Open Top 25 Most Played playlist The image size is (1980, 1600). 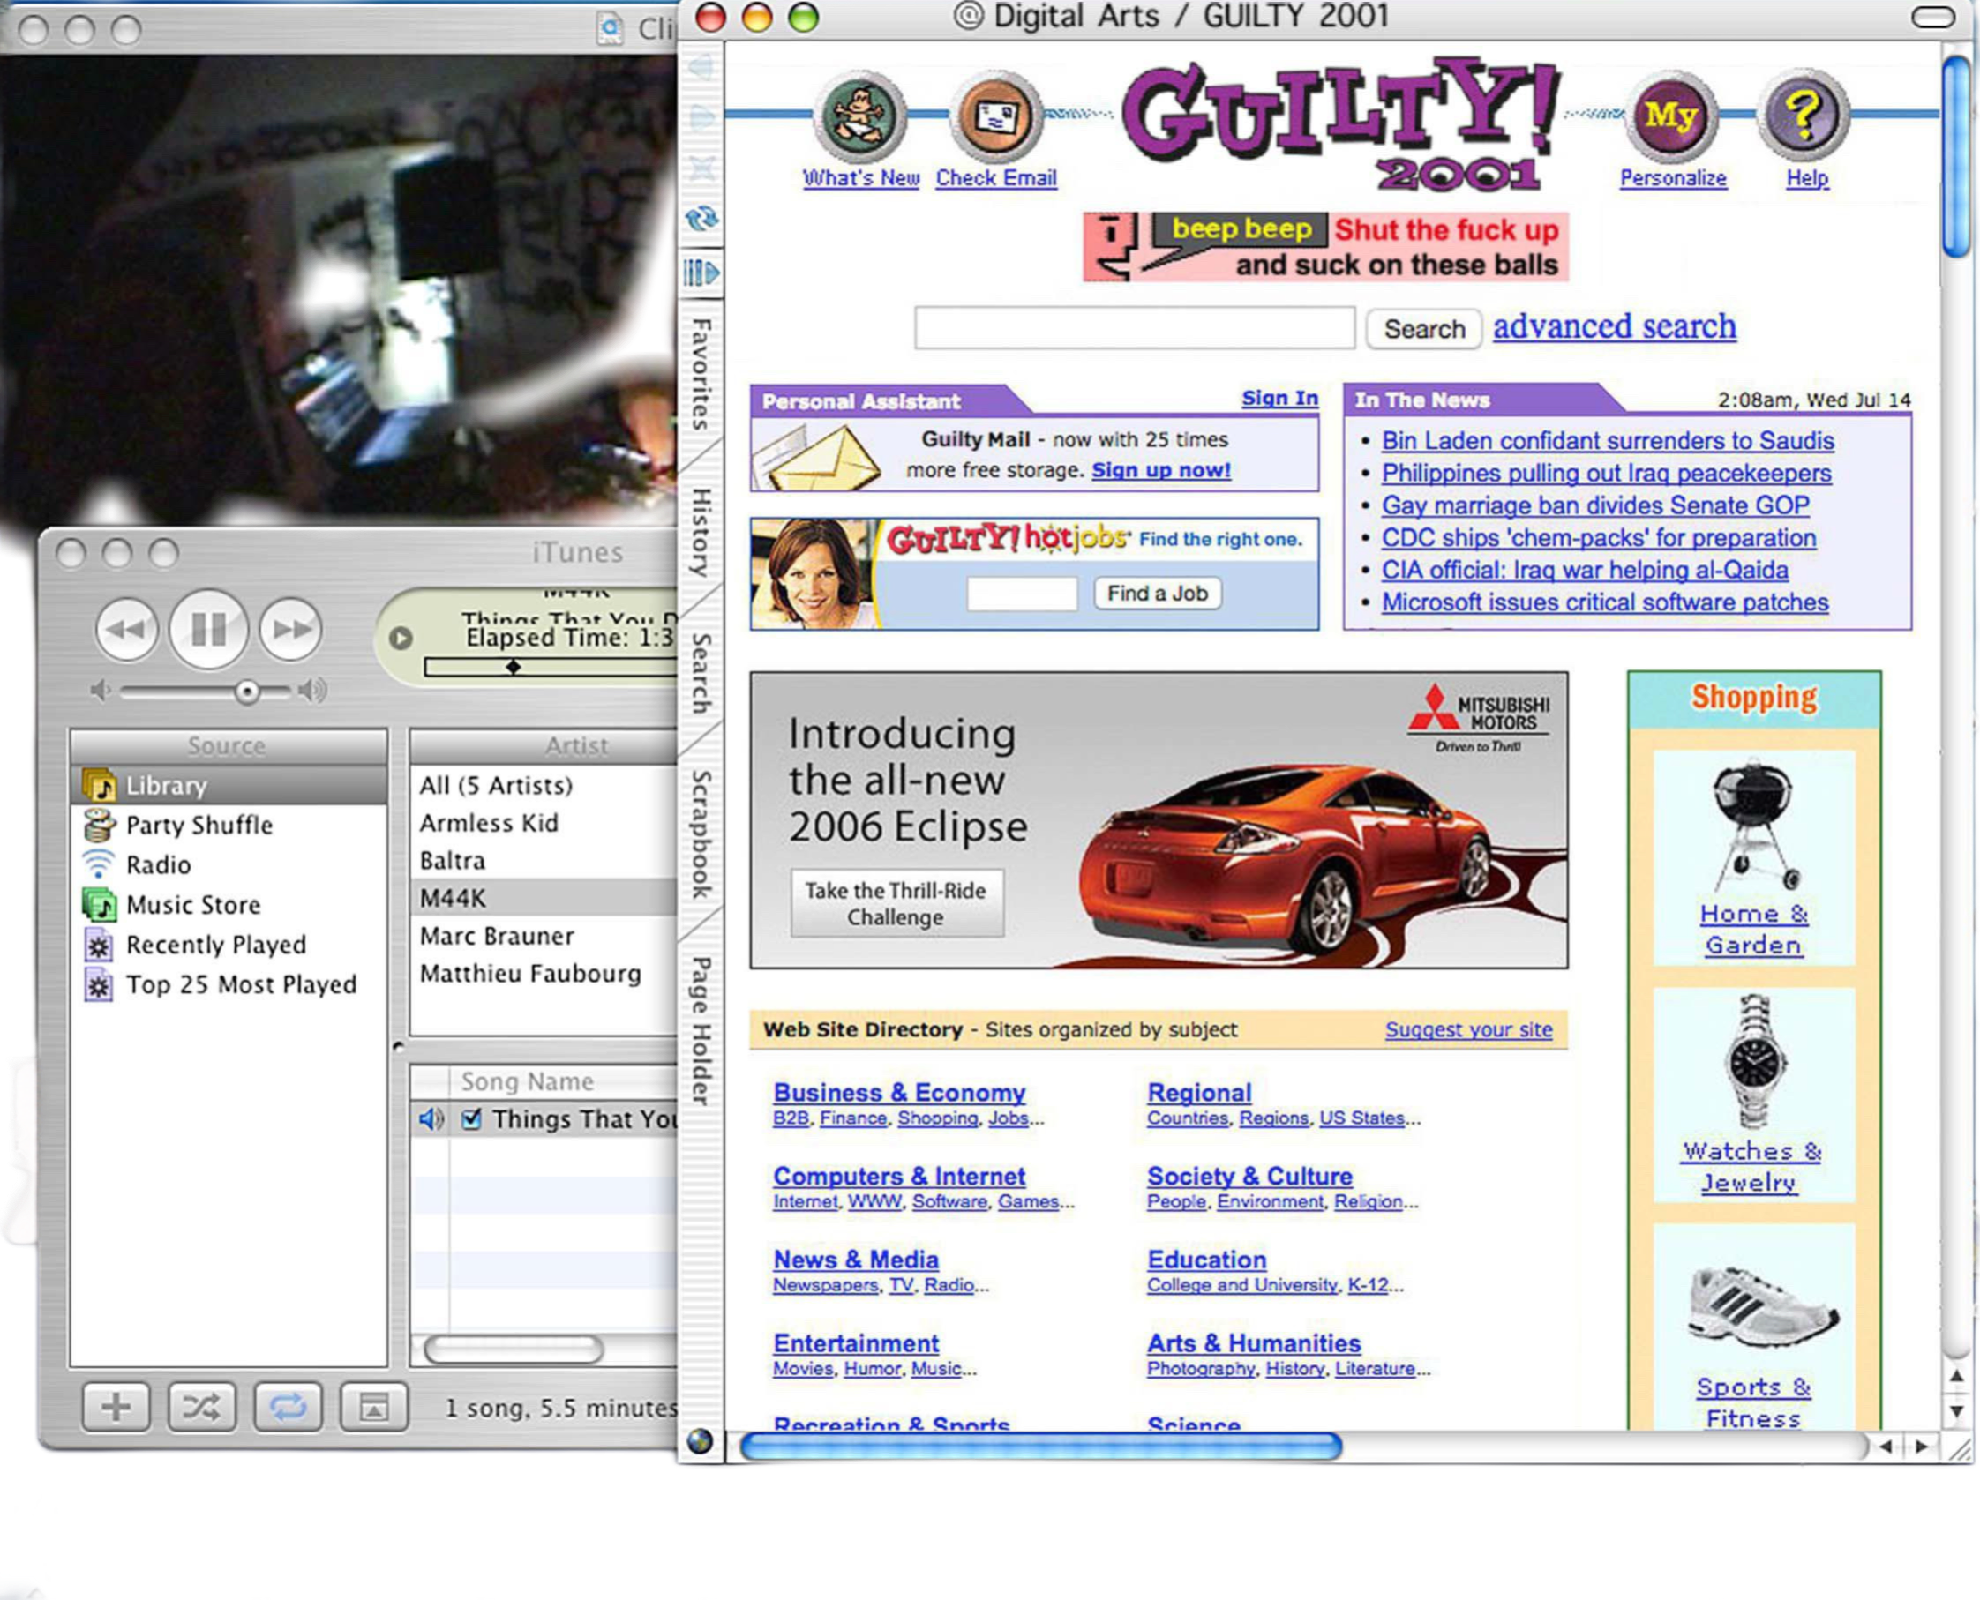(229, 984)
